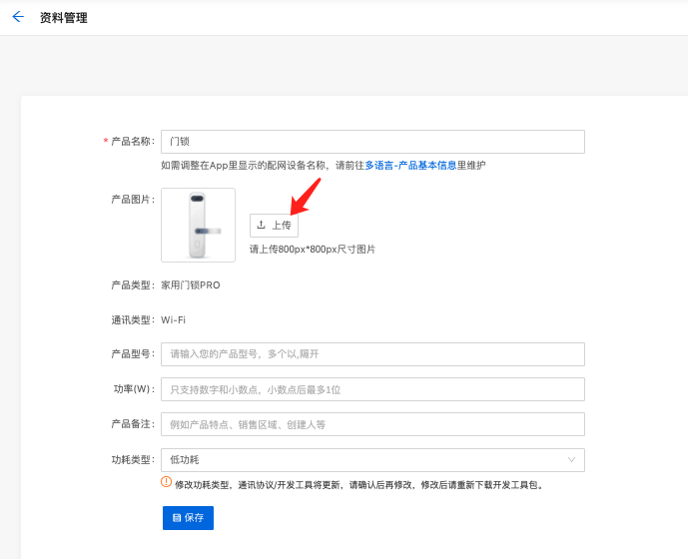
Task: Click the 上传 upload button
Action: pyautogui.click(x=274, y=226)
